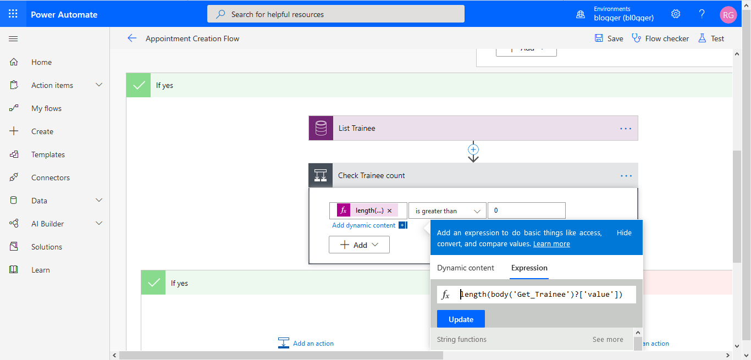
Task: Open the Learn more link
Action: (551, 243)
